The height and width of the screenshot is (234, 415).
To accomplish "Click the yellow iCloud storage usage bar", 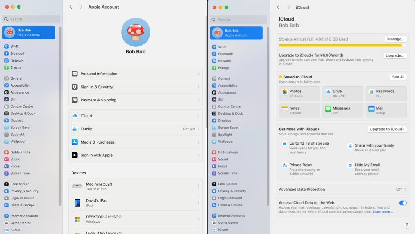I will tap(342, 45).
